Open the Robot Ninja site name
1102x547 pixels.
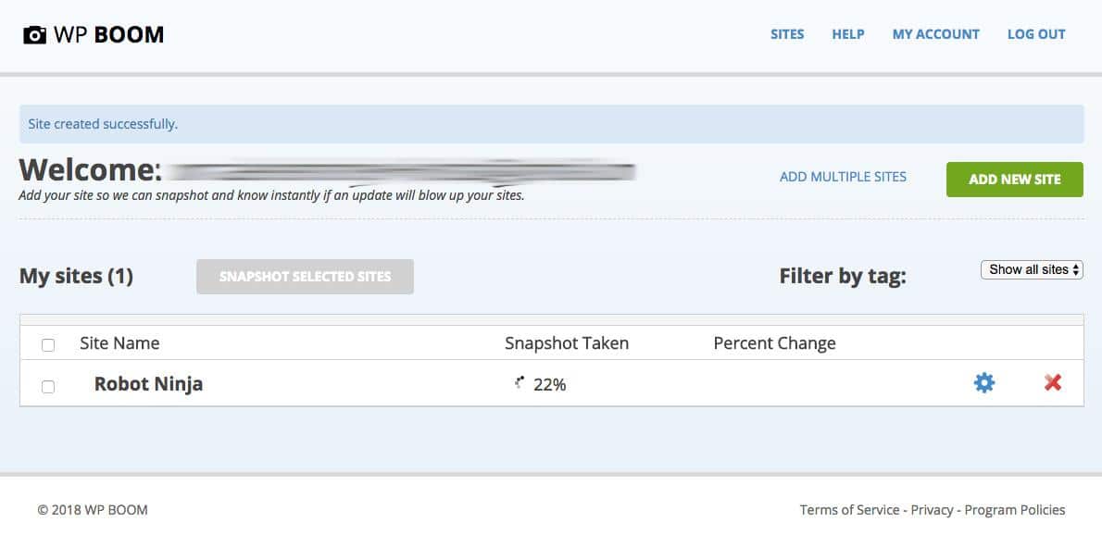click(x=148, y=384)
